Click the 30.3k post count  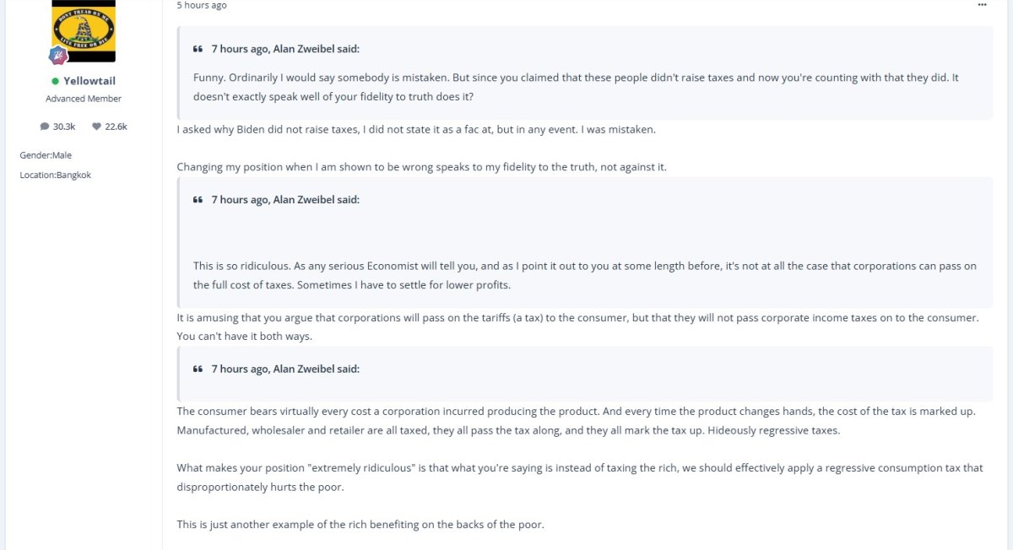coord(64,127)
